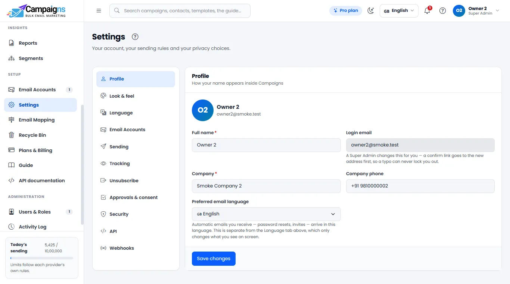This screenshot has width=510, height=284.
Task: Click the Email Mapping signpost icon
Action: (x=12, y=120)
